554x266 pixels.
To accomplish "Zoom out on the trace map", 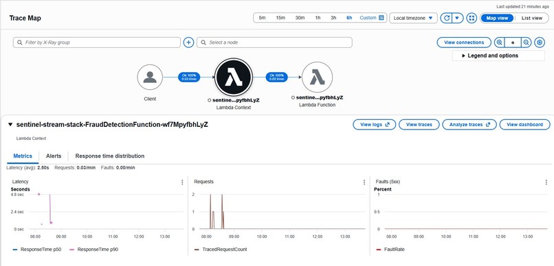I will [x=526, y=43].
